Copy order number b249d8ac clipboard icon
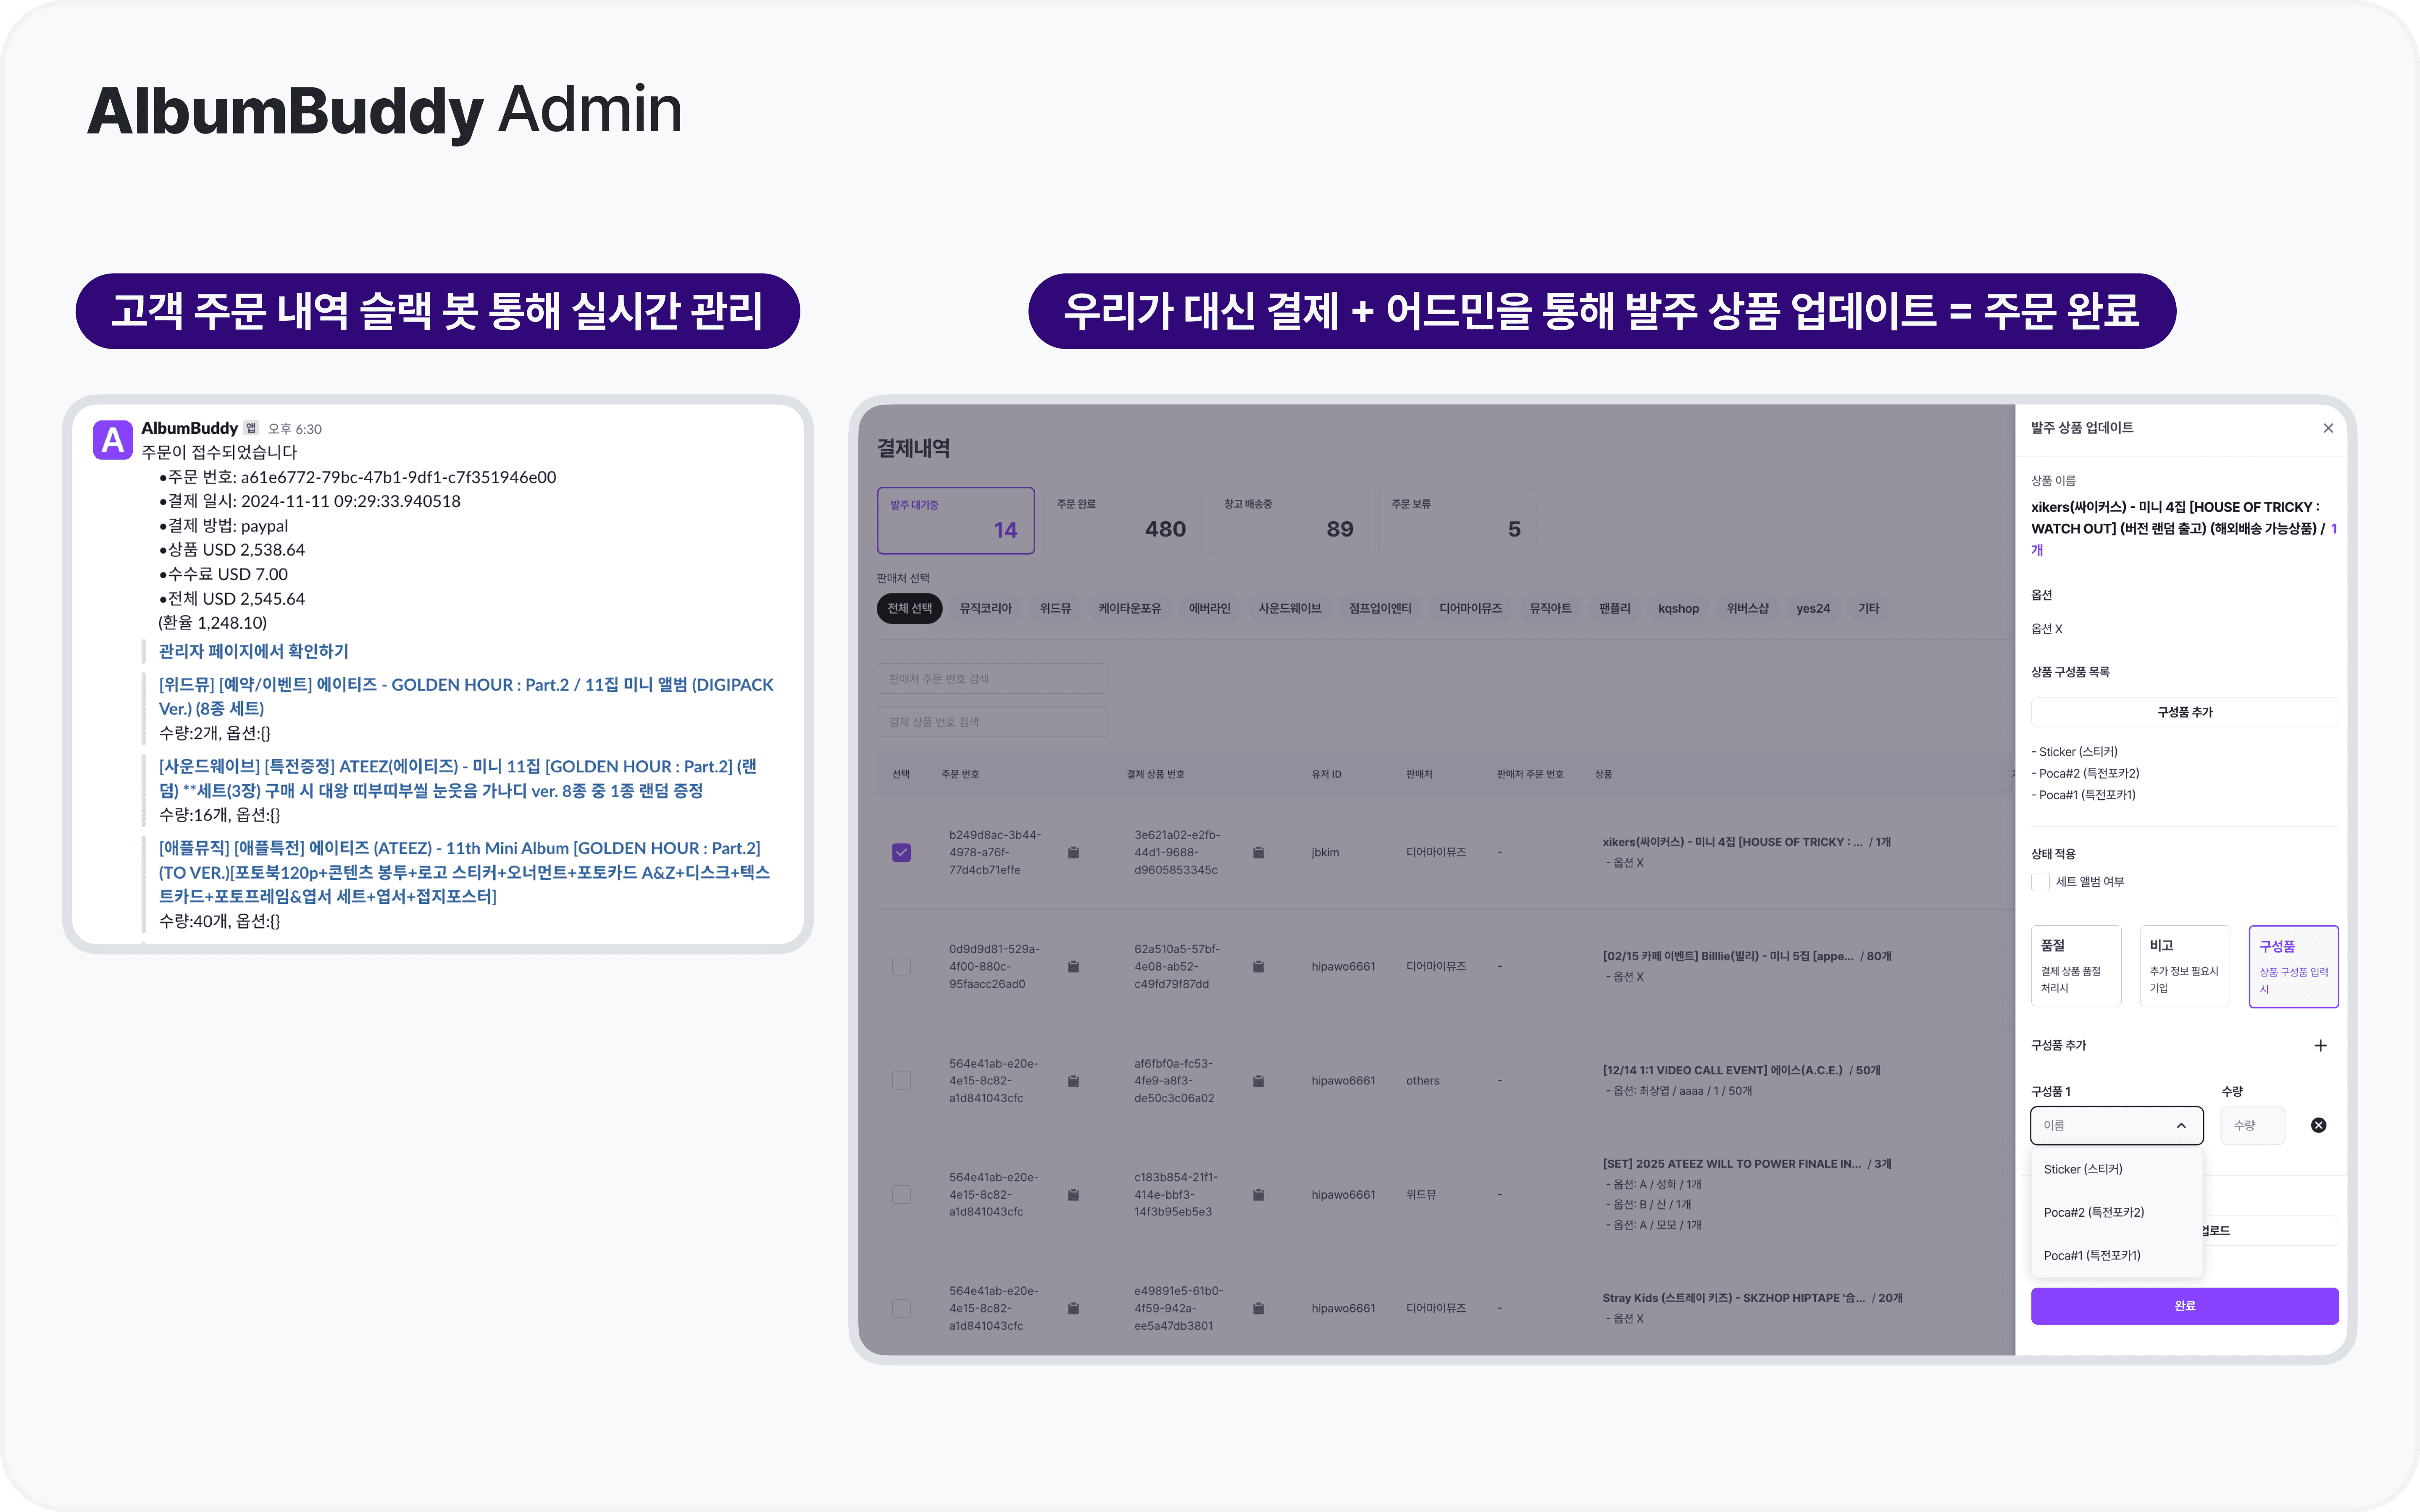This screenshot has width=2420, height=1512. pos(1073,852)
